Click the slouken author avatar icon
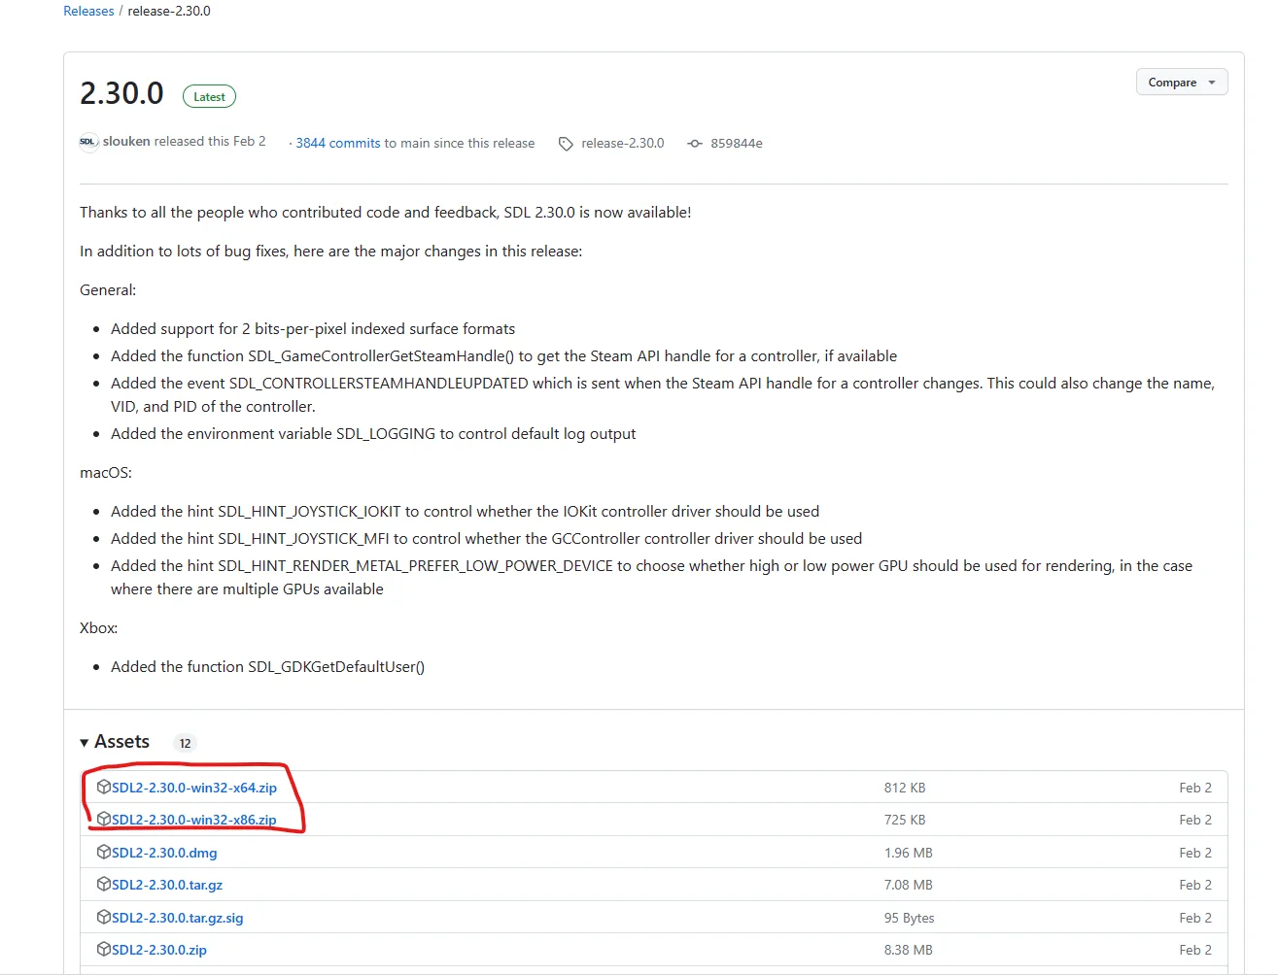The height and width of the screenshot is (975, 1278). 88,142
